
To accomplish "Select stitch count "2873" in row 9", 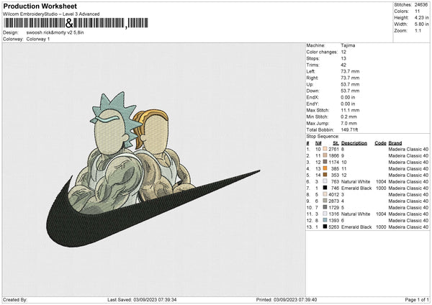I will tap(333, 201).
